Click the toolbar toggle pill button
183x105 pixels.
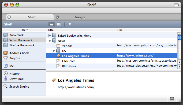click(176, 5)
